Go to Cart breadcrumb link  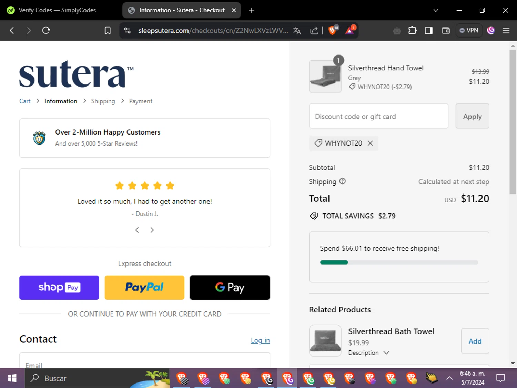pos(25,101)
